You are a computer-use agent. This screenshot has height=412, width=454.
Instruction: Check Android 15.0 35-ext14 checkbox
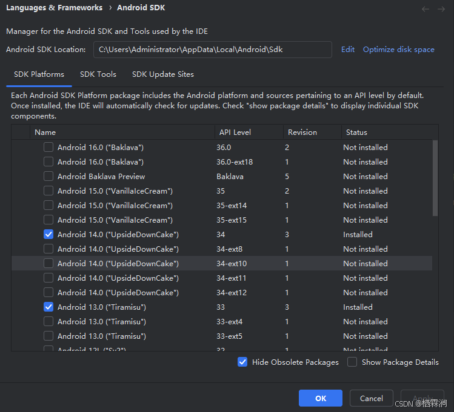(48, 205)
